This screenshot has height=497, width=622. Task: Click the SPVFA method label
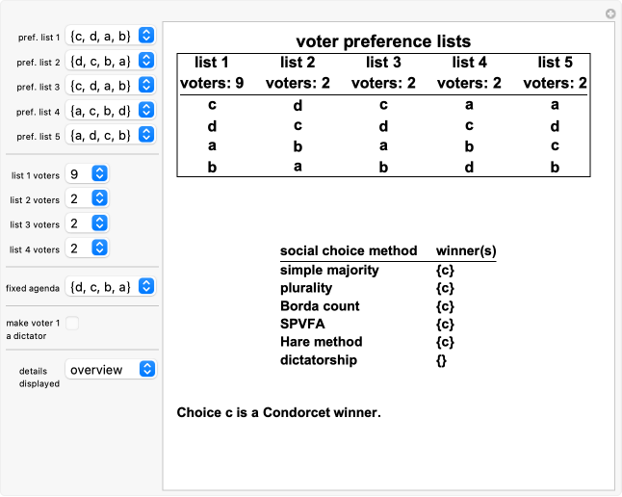click(302, 324)
